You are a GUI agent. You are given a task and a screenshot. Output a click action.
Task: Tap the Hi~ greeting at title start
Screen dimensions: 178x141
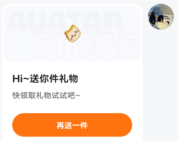coord(21,79)
